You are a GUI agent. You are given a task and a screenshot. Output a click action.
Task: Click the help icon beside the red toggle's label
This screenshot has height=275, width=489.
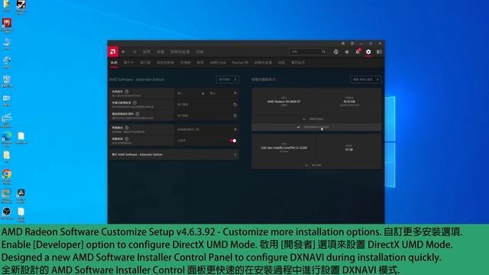click(x=127, y=139)
